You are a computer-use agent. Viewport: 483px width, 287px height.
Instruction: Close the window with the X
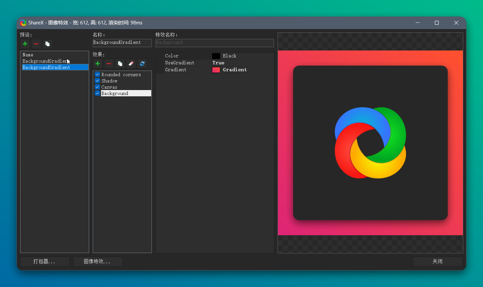[x=456, y=23]
